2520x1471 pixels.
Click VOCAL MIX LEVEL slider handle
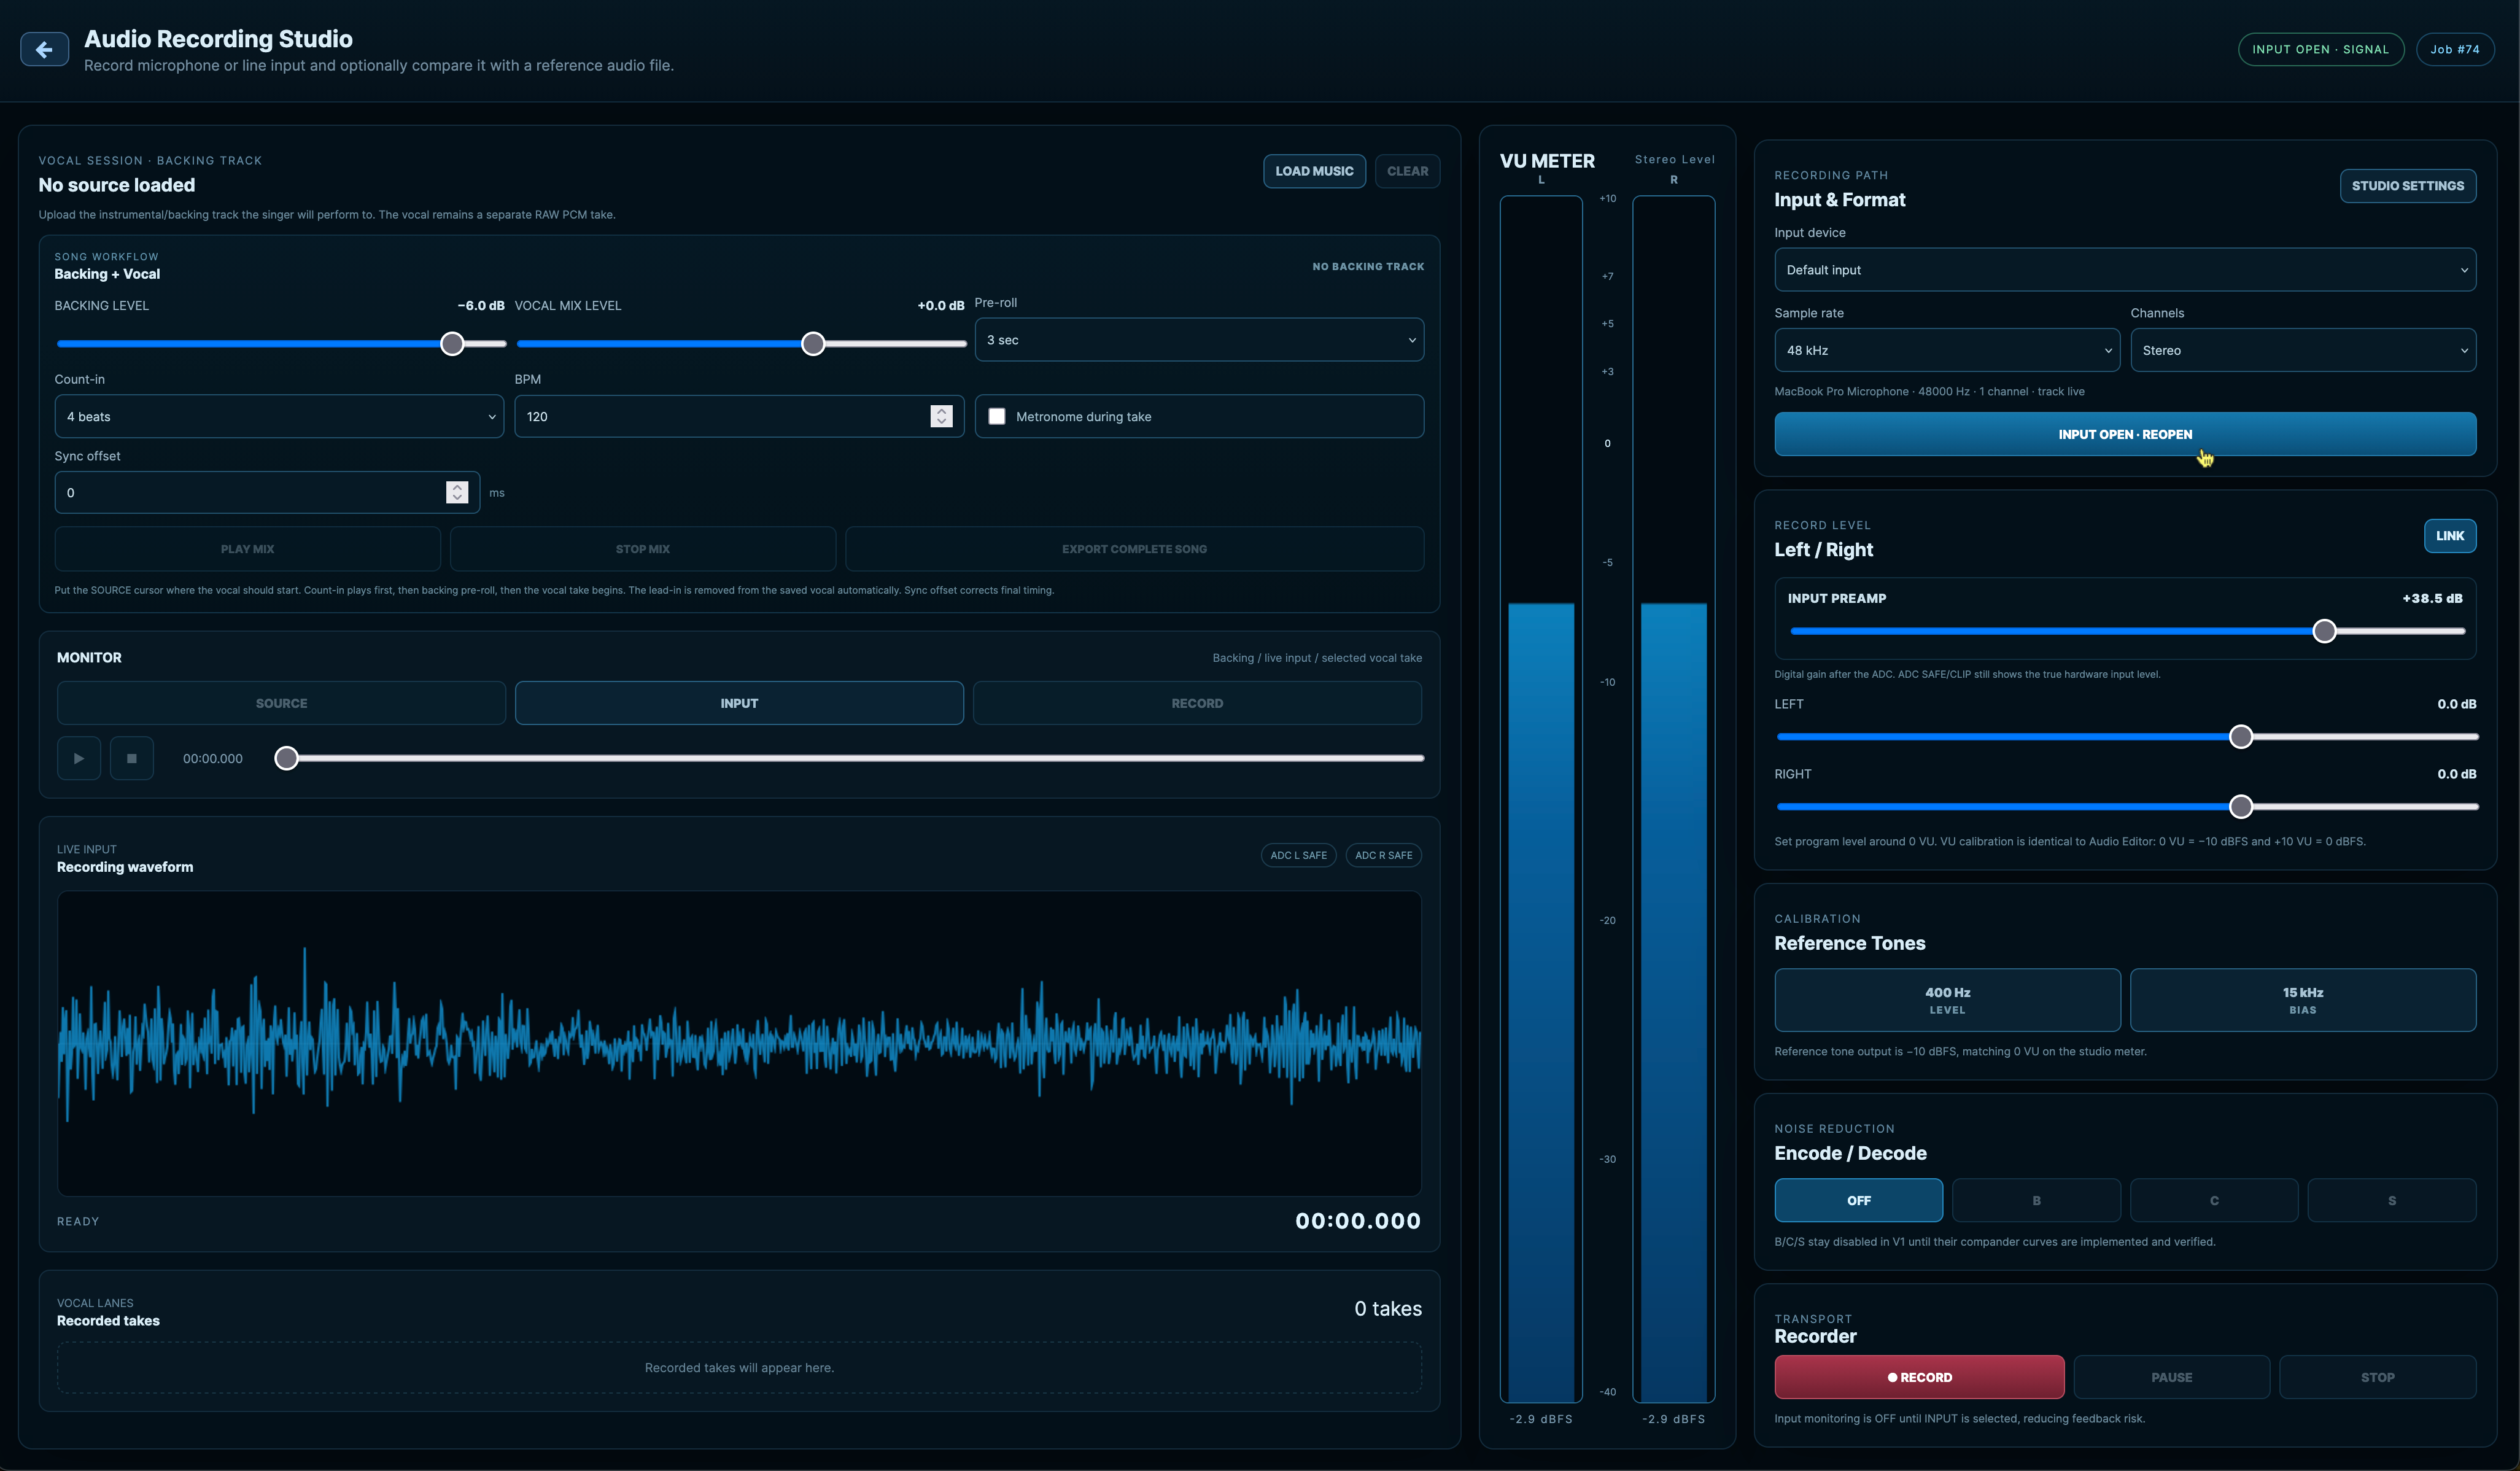[x=813, y=344]
